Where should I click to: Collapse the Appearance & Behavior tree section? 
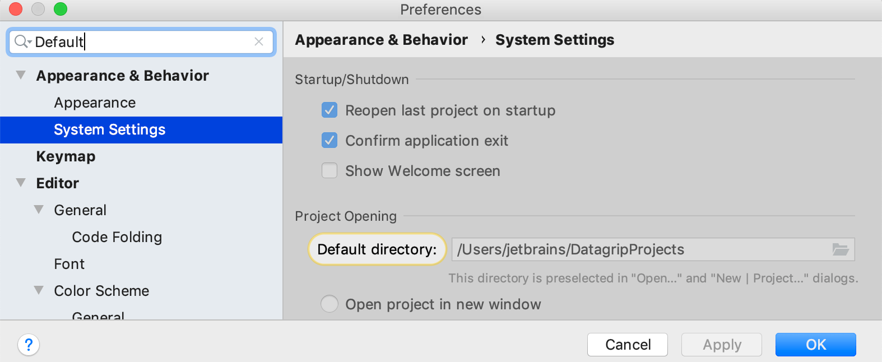coord(20,75)
